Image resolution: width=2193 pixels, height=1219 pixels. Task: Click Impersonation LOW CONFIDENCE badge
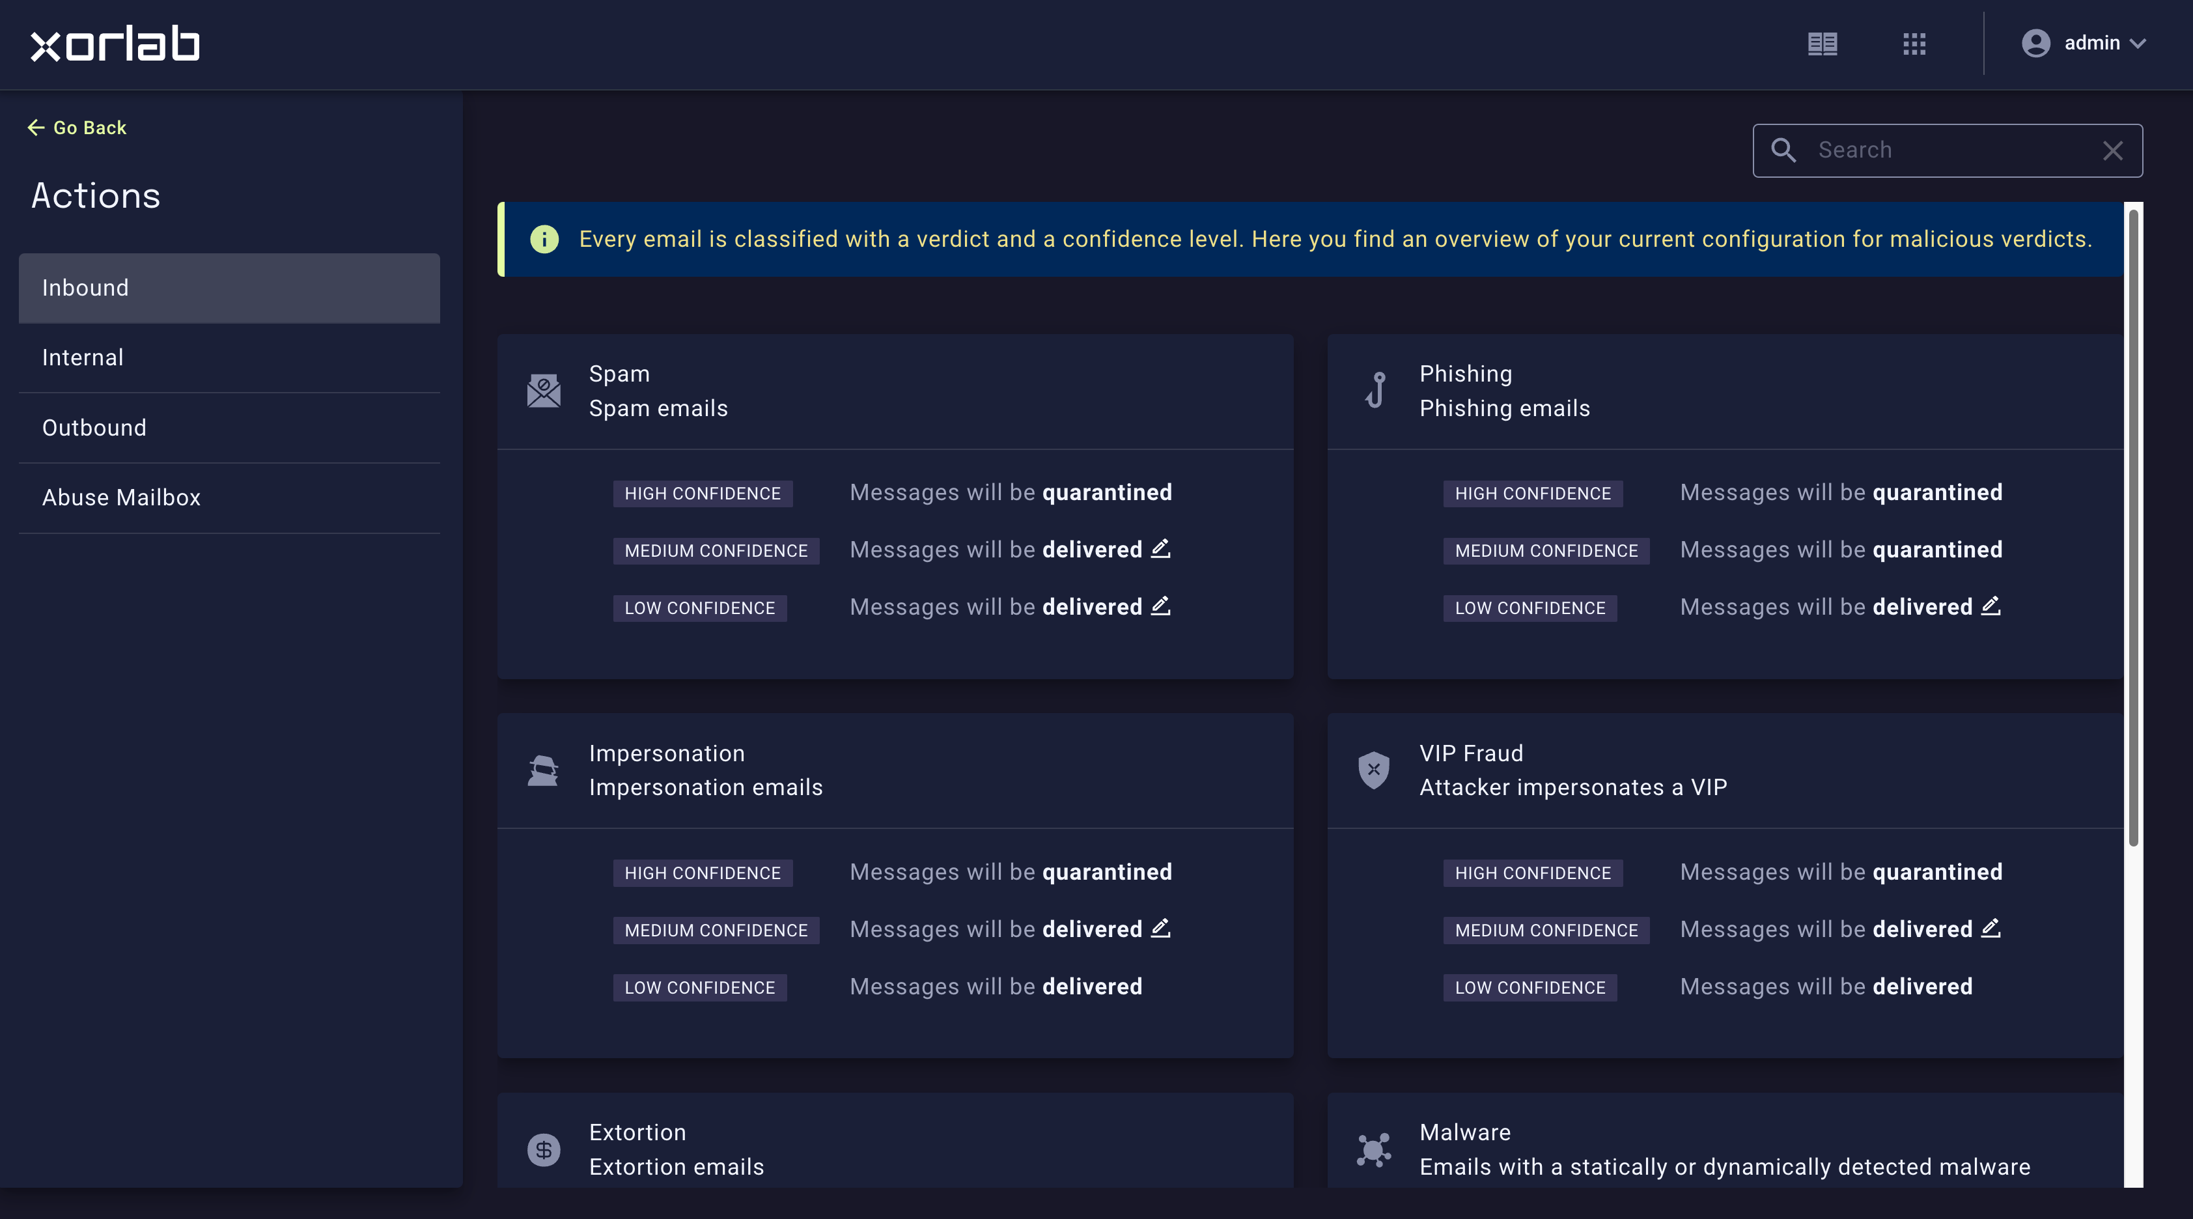tap(700, 987)
